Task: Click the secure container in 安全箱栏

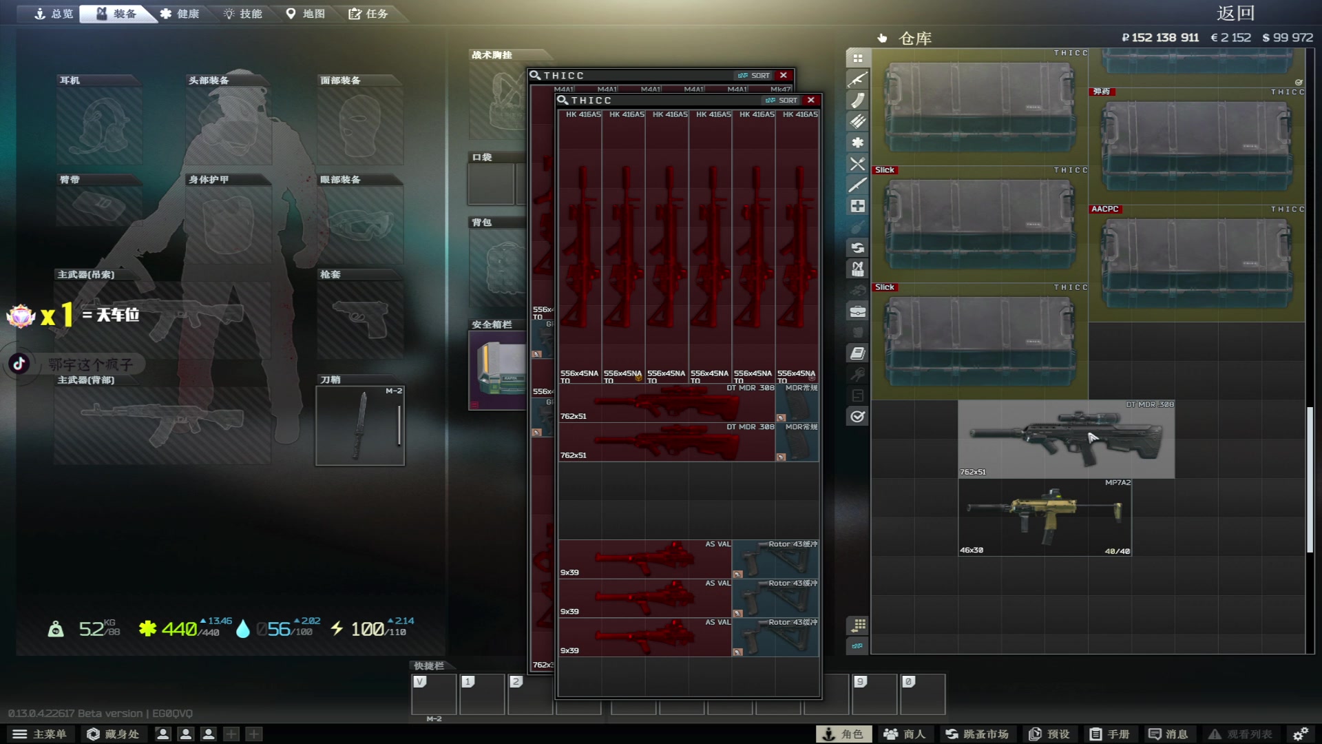Action: click(x=499, y=371)
